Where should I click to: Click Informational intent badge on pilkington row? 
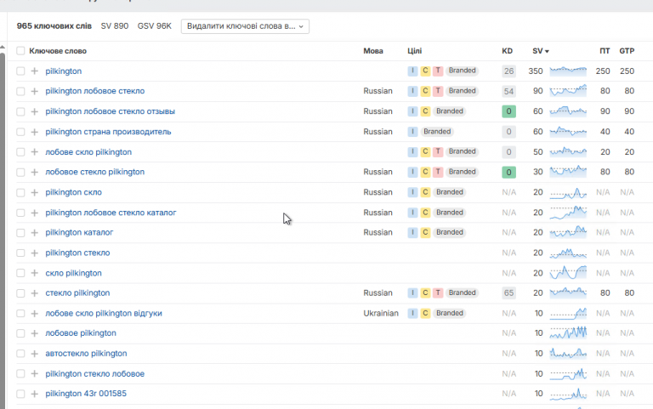(x=412, y=71)
